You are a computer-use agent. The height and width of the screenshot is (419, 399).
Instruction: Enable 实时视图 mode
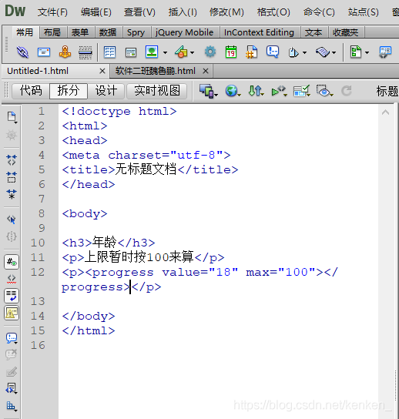[157, 91]
